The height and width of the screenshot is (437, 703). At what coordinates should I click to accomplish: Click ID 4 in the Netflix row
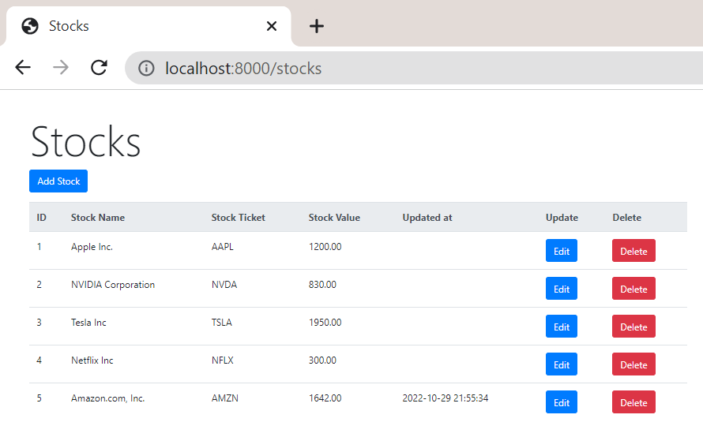(39, 360)
